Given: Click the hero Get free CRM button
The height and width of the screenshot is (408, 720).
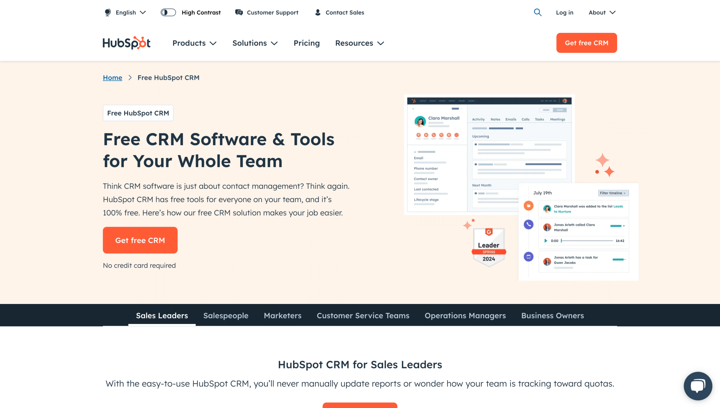Looking at the screenshot, I should (x=140, y=240).
